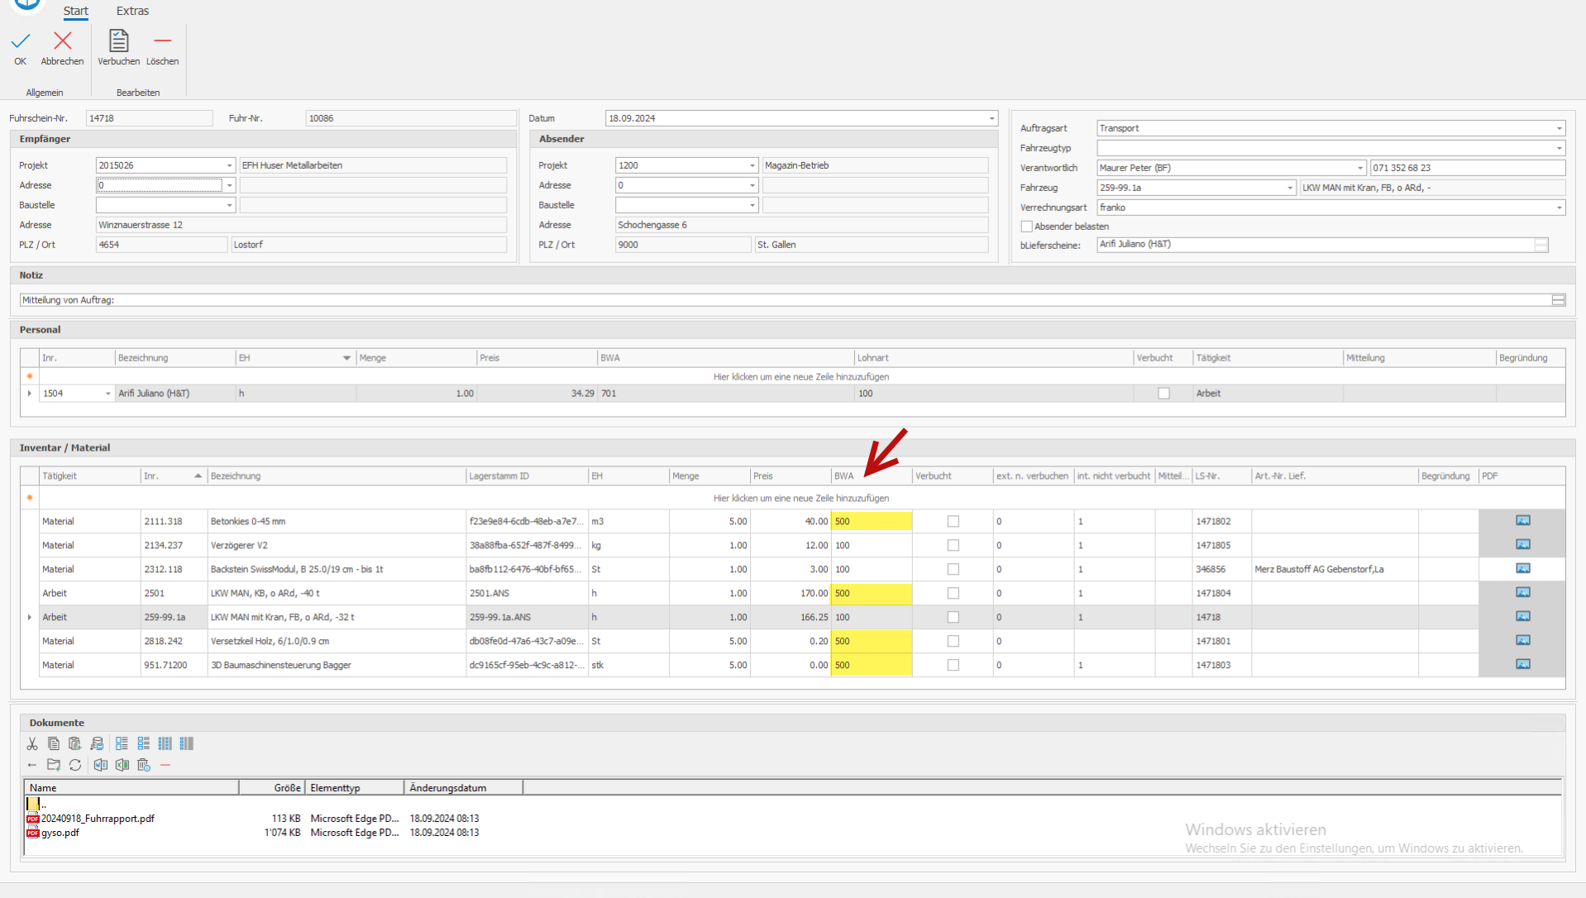Create new Word document in Dokumente toolbar

pyautogui.click(x=101, y=766)
